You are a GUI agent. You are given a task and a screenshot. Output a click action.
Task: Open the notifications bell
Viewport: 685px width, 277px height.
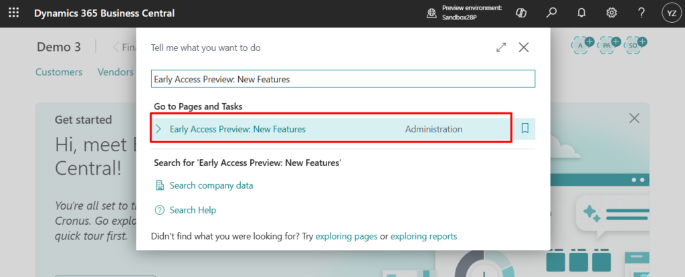click(x=581, y=13)
